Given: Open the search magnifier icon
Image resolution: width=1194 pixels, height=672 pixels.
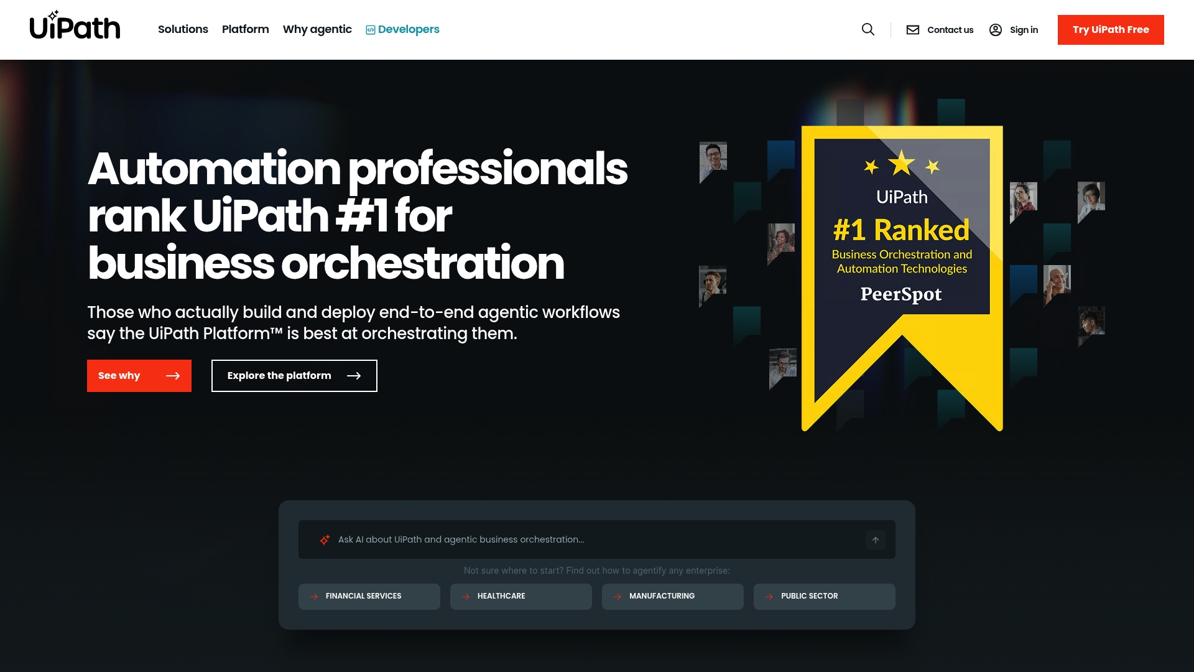Looking at the screenshot, I should pos(868,29).
